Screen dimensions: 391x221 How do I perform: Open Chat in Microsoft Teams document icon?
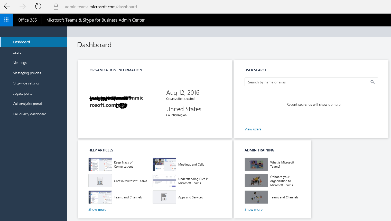click(x=100, y=181)
